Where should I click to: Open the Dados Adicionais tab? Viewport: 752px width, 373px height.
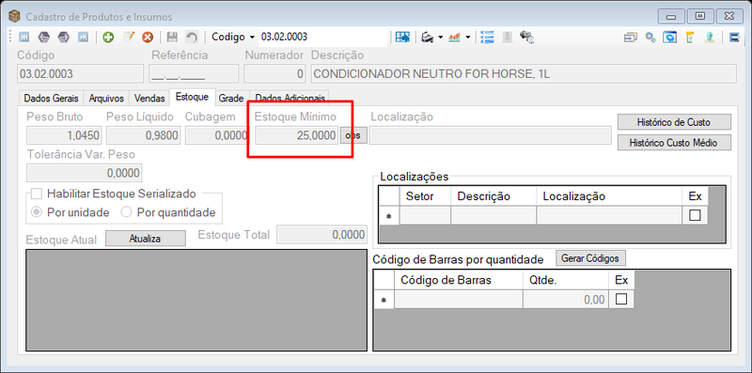point(290,99)
